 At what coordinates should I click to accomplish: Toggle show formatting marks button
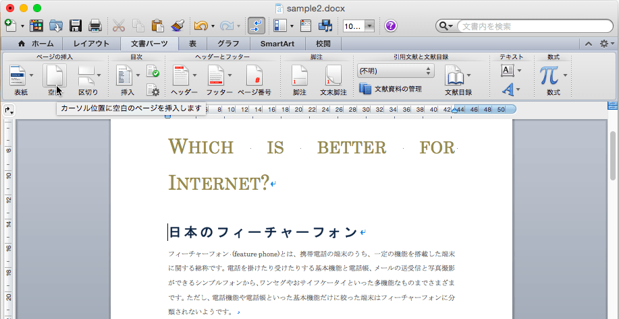257,26
